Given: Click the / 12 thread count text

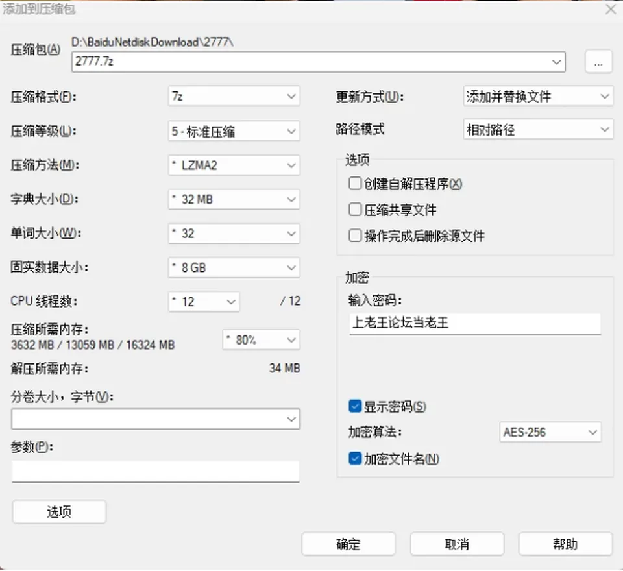Looking at the screenshot, I should (x=290, y=301).
